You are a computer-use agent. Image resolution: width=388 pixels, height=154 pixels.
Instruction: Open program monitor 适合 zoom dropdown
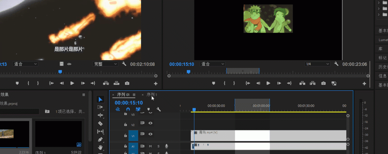pyautogui.click(x=212, y=64)
